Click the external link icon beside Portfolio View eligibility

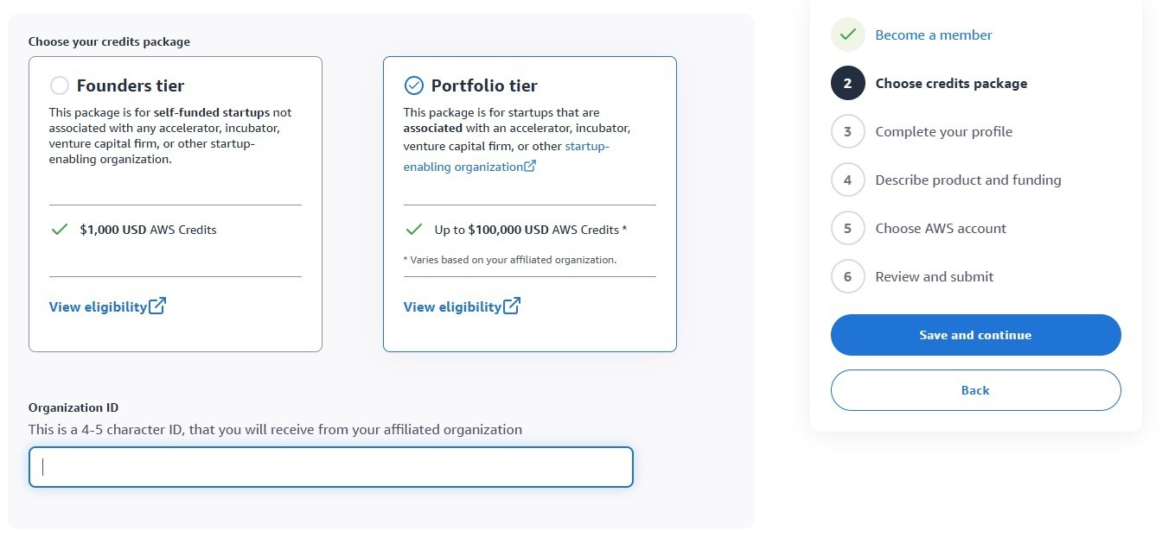[x=514, y=305]
